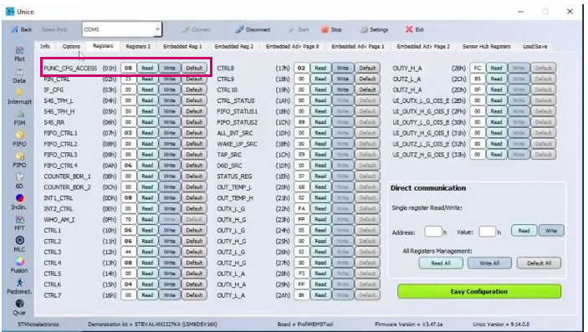Screen dimensions: 588x332
Task: Read the OUTX_L_A register
Action: (320, 273)
